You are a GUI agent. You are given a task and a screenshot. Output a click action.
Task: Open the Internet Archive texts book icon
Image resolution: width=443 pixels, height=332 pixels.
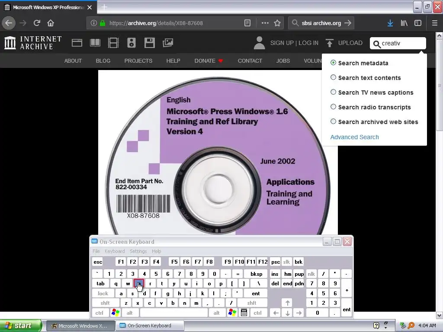[x=95, y=43]
